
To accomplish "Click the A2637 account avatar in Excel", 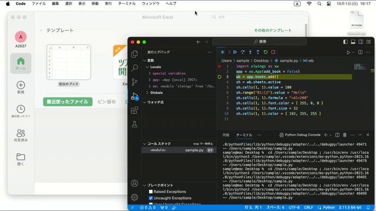I will pyautogui.click(x=21, y=37).
